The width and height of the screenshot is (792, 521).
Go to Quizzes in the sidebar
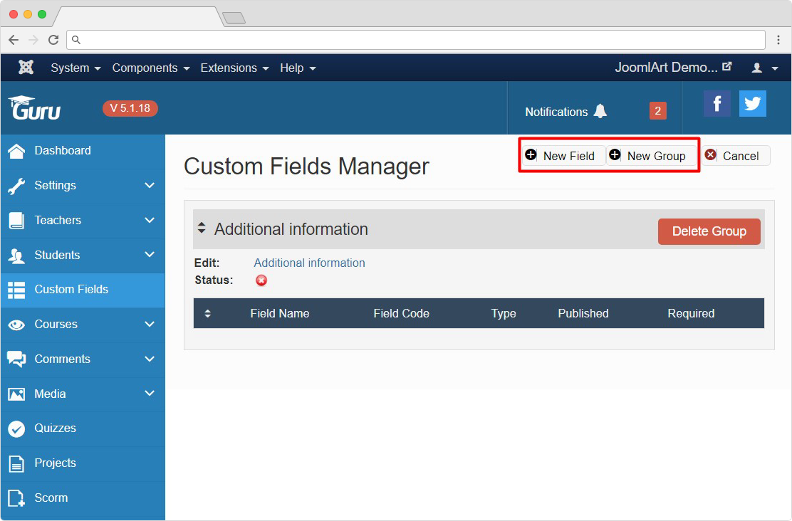tap(55, 428)
